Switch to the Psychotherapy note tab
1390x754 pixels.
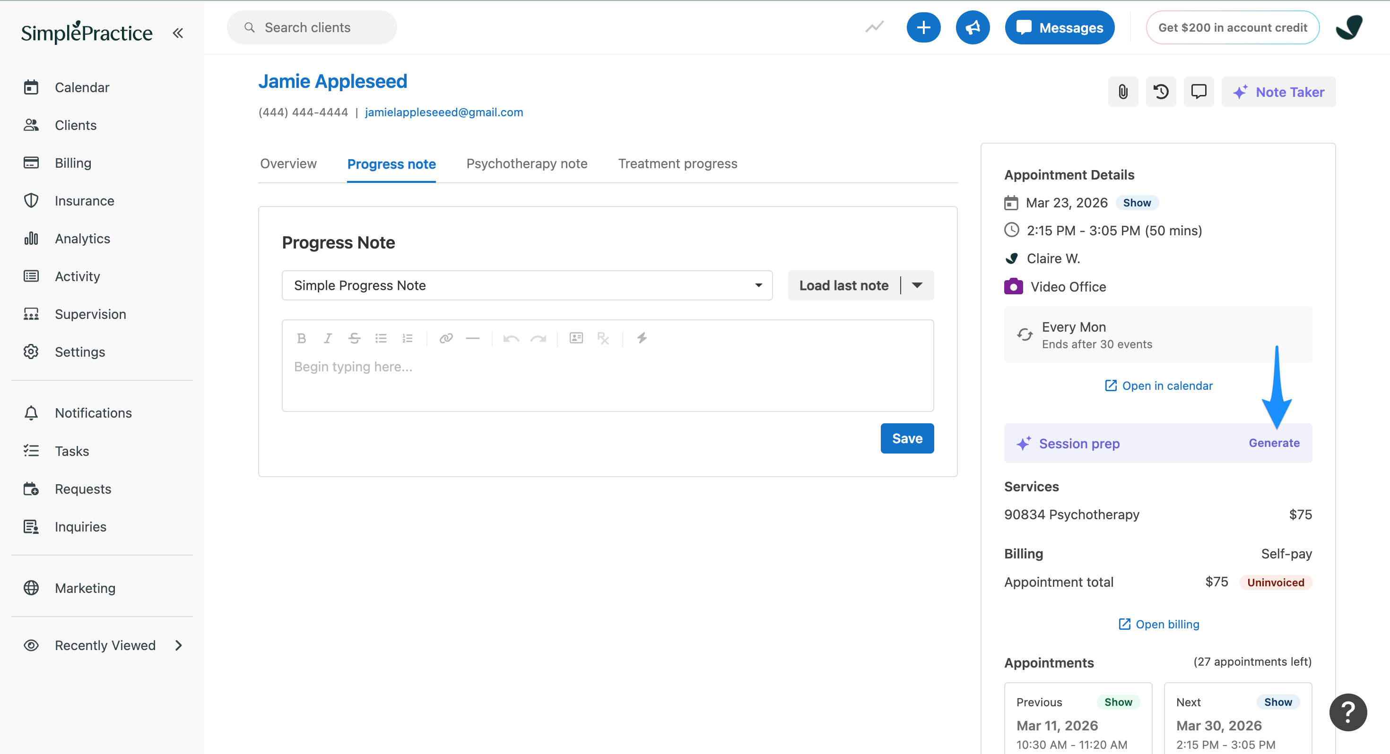point(527,163)
